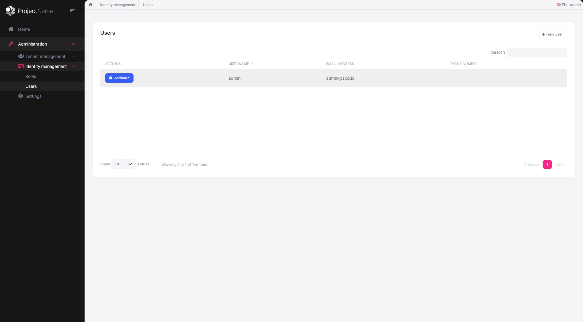Click the Tenant management people icon
583x322 pixels.
click(x=21, y=56)
